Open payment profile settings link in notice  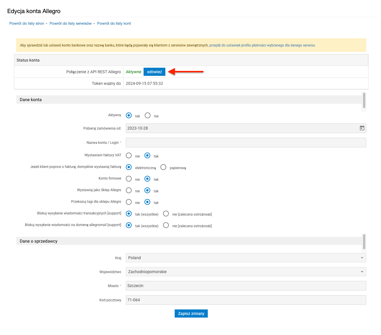tap(262, 45)
